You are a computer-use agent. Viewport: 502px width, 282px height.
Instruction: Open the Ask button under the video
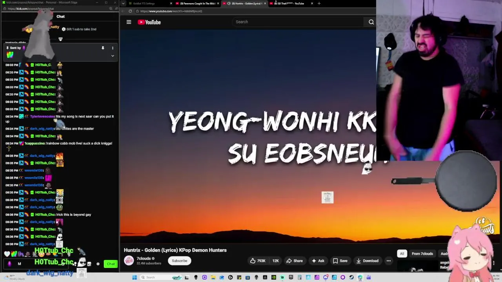(317, 261)
